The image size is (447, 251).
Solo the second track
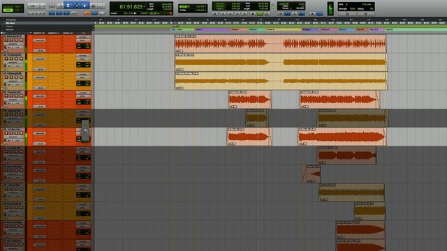click(x=16, y=59)
